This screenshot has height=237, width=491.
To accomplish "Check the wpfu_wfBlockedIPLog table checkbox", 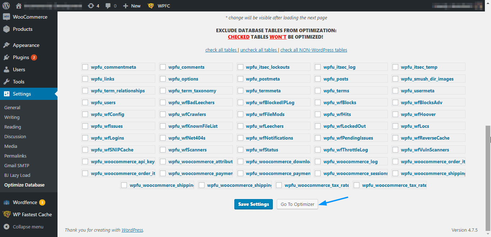I will 240,102.
